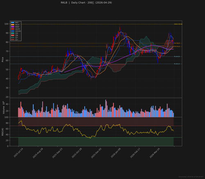Click the '2026-Feb-17' date label
The height and width of the screenshot is (179, 205).
(135, 153)
